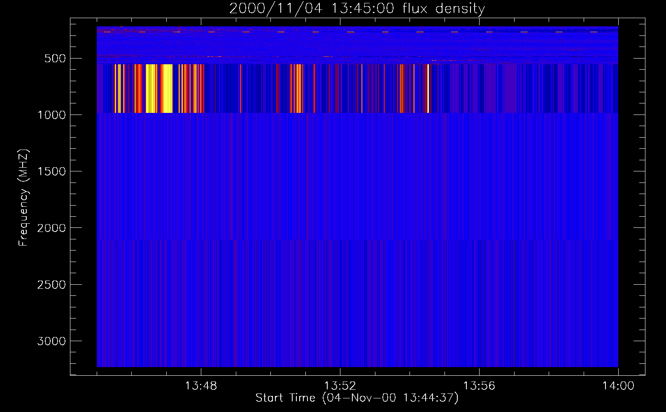Select the 13:56 time tick label
The width and height of the screenshot is (666, 412).
(479, 386)
